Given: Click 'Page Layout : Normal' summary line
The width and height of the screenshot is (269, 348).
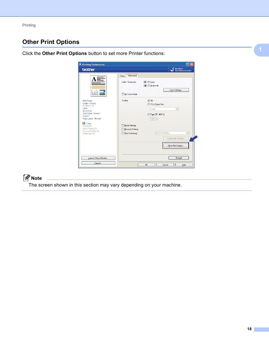Looking at the screenshot, I should tap(92, 119).
